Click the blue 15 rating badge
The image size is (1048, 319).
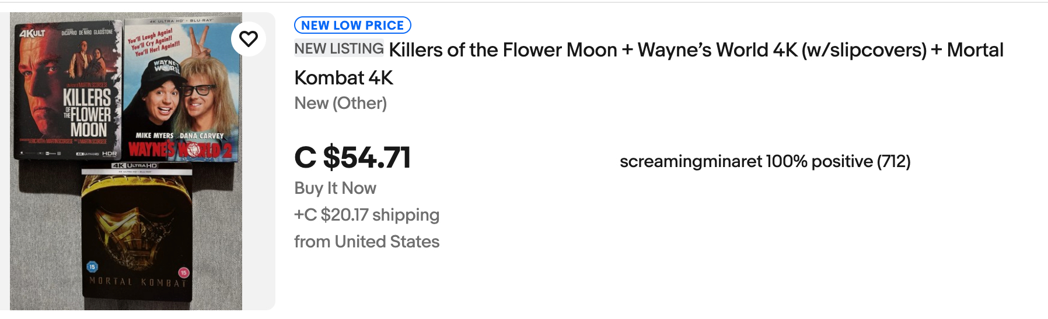click(92, 267)
